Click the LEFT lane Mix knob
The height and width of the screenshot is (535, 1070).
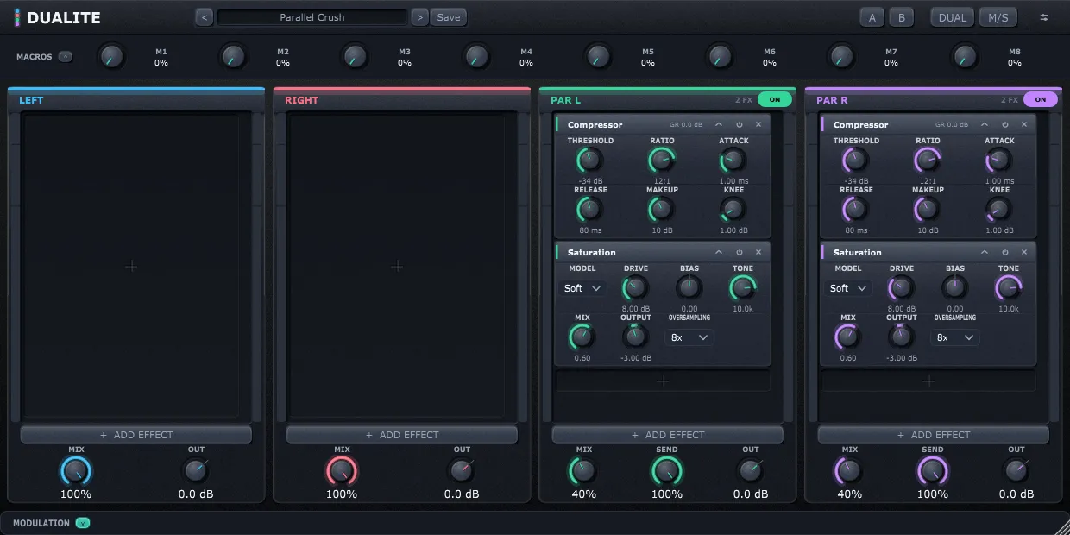click(76, 471)
